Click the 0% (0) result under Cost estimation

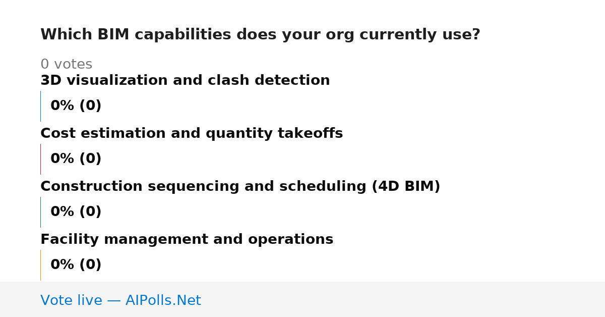pyautogui.click(x=76, y=159)
